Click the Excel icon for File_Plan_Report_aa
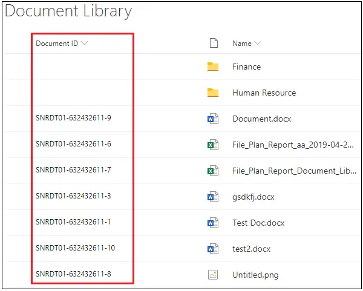This screenshot has height=291, width=363. coord(212,145)
